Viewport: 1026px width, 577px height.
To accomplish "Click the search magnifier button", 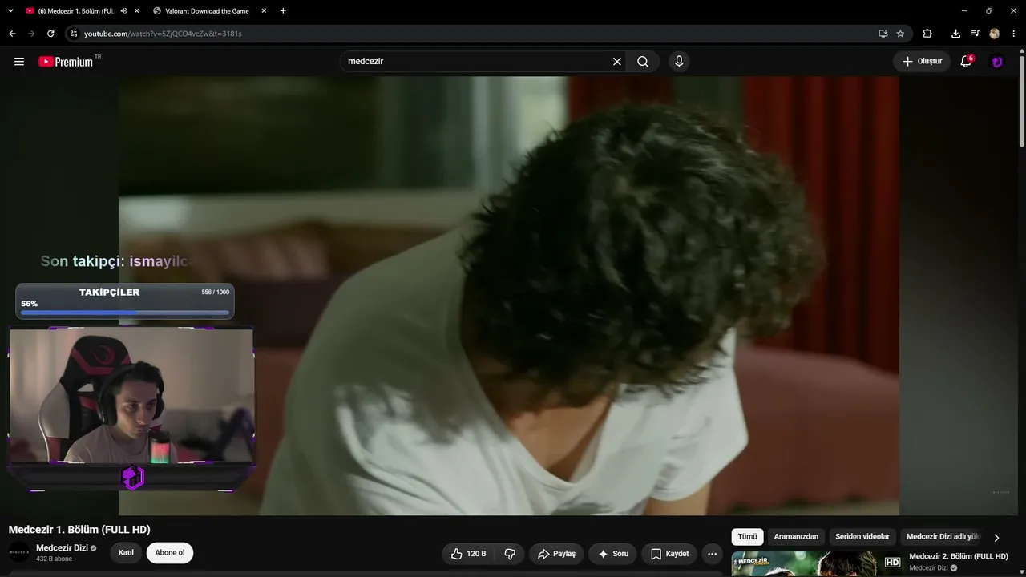I will pos(643,62).
